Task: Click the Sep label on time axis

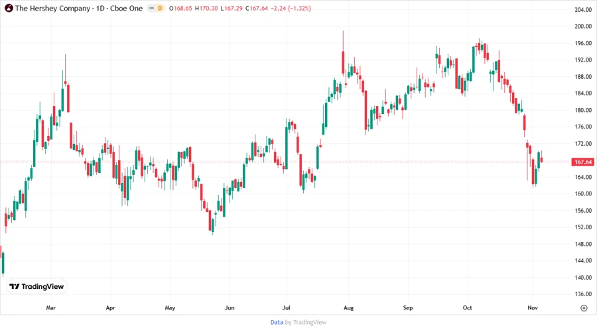Action: click(x=408, y=307)
